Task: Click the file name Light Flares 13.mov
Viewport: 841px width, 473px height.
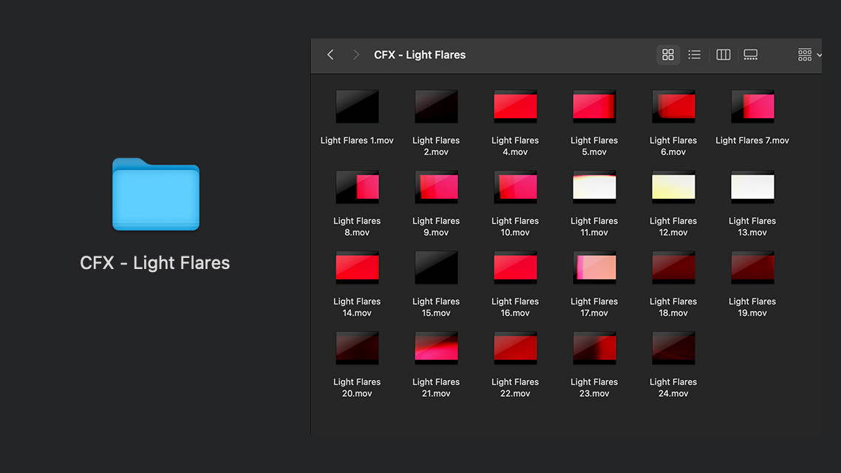Action: point(752,226)
